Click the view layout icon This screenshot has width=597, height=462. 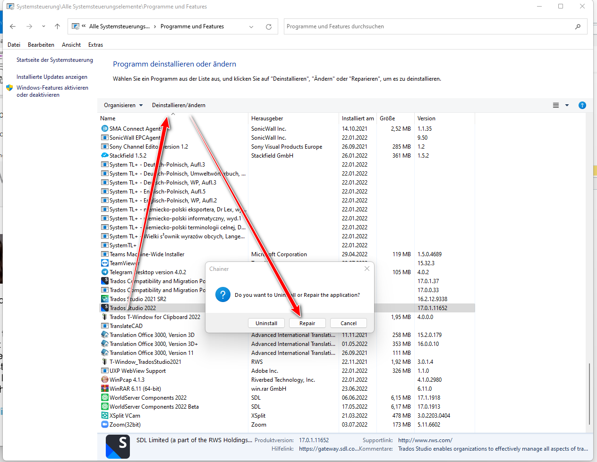point(556,105)
